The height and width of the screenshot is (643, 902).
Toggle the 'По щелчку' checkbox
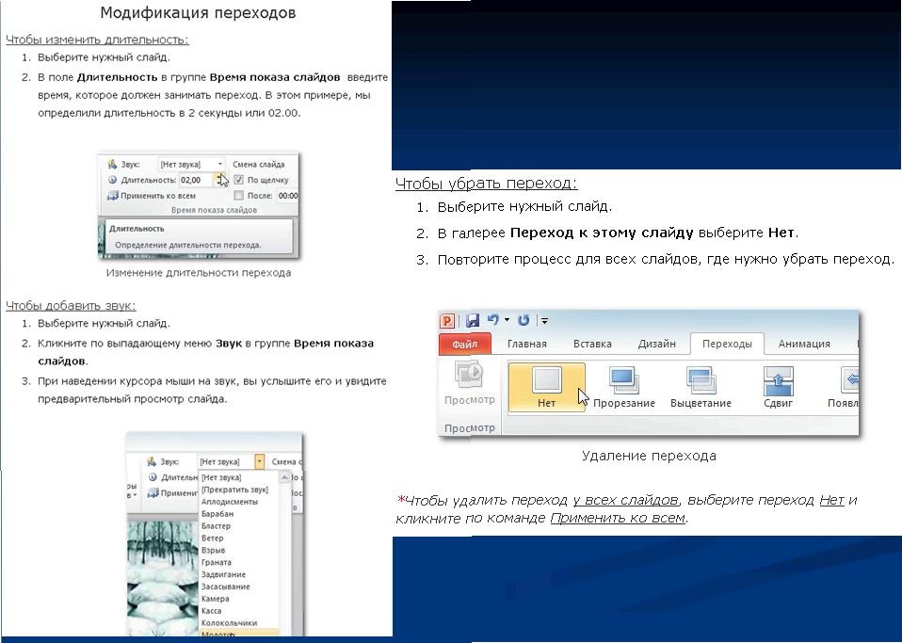(x=239, y=180)
